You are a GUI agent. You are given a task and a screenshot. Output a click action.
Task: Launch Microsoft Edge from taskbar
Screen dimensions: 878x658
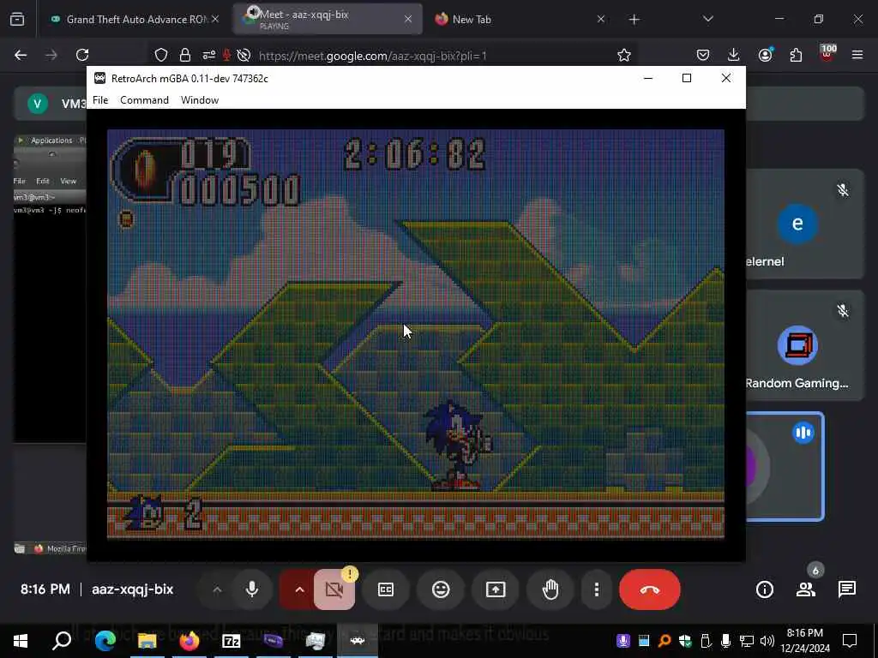(105, 641)
